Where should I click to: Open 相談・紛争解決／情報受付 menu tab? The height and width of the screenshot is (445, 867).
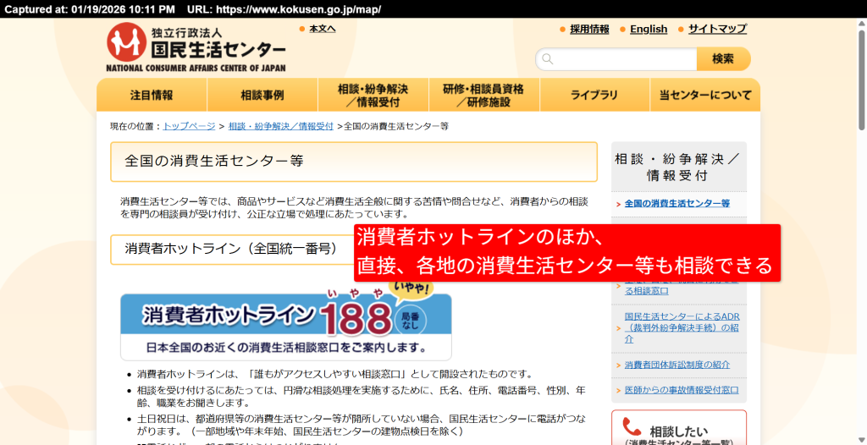pos(373,95)
